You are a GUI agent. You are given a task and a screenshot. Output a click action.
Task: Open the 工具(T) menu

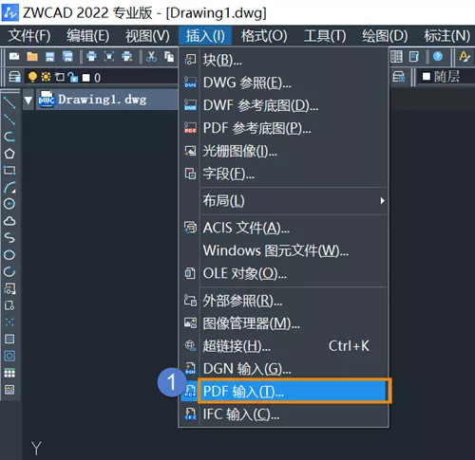pos(325,36)
